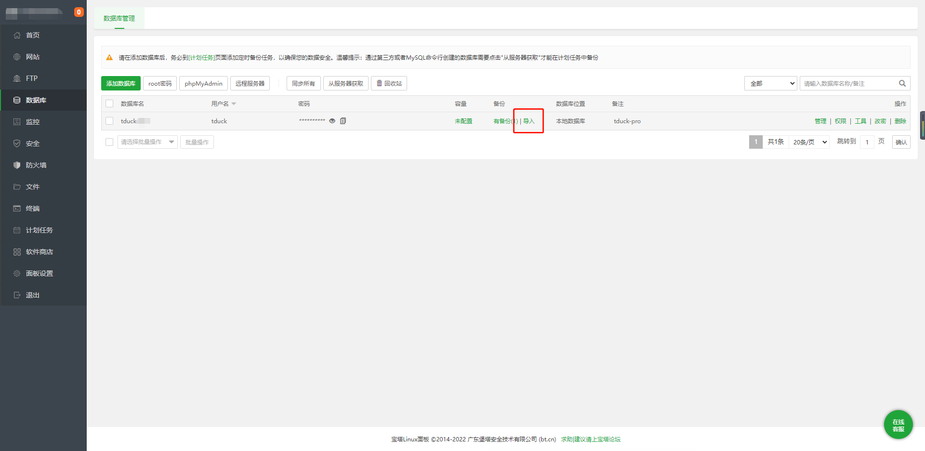The width and height of the screenshot is (925, 451).
Task: Open phpMyAdmin button
Action: tap(203, 83)
